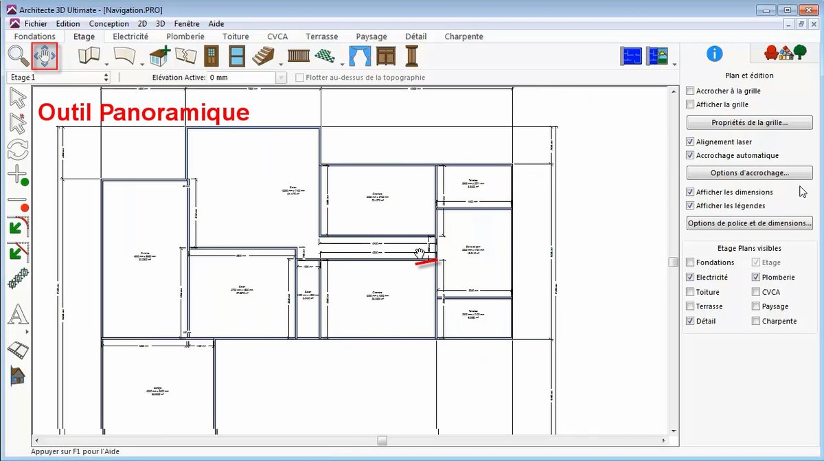Click the plus with green dot tool
The height and width of the screenshot is (461, 824).
[x=18, y=174]
